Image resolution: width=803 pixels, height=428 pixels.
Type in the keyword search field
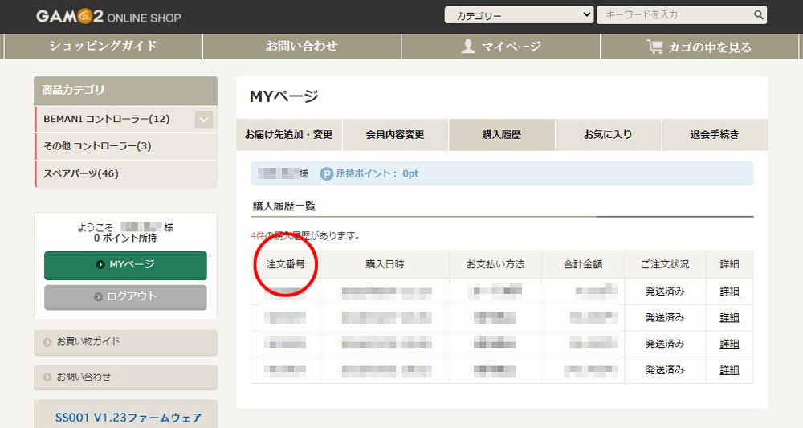[673, 15]
